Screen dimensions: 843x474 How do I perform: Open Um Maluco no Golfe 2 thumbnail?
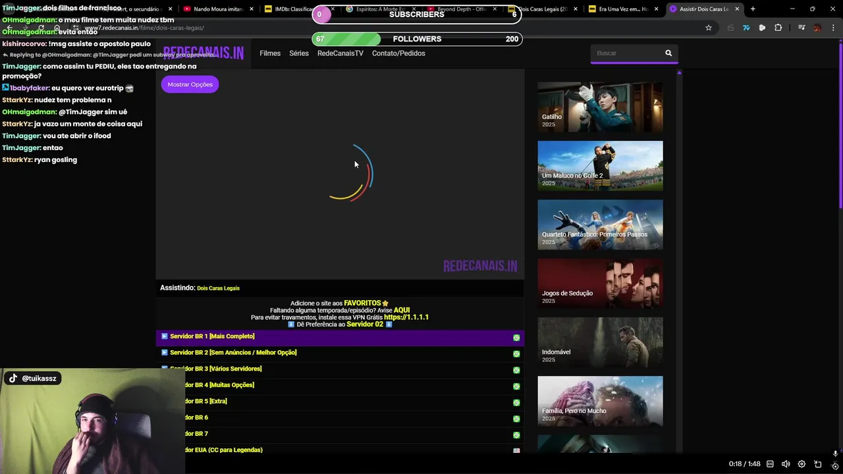pos(600,166)
